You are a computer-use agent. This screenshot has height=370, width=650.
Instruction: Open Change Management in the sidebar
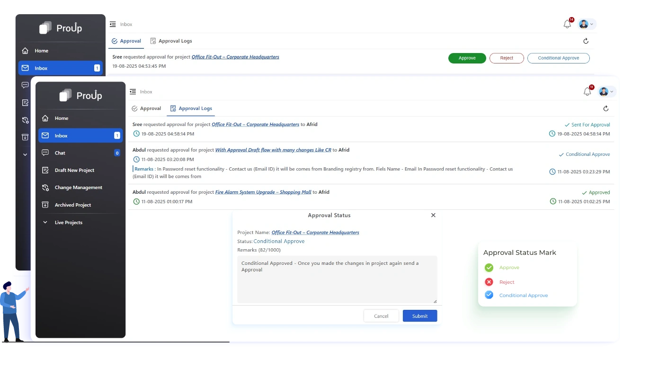[x=78, y=187]
